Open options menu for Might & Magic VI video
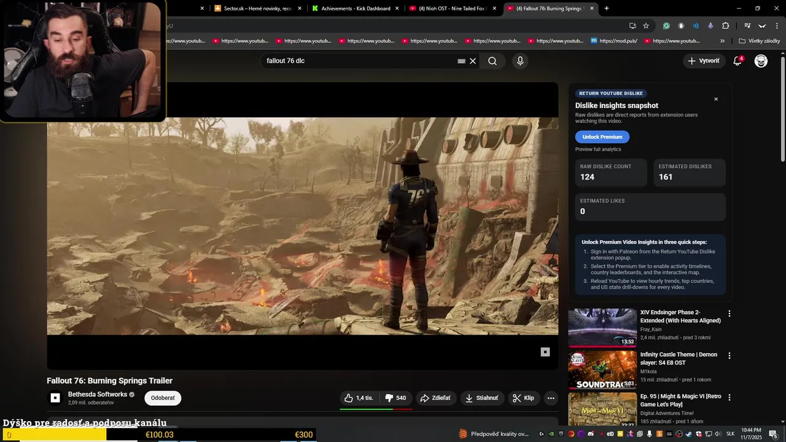Screen dimensions: 786x442 730,397
